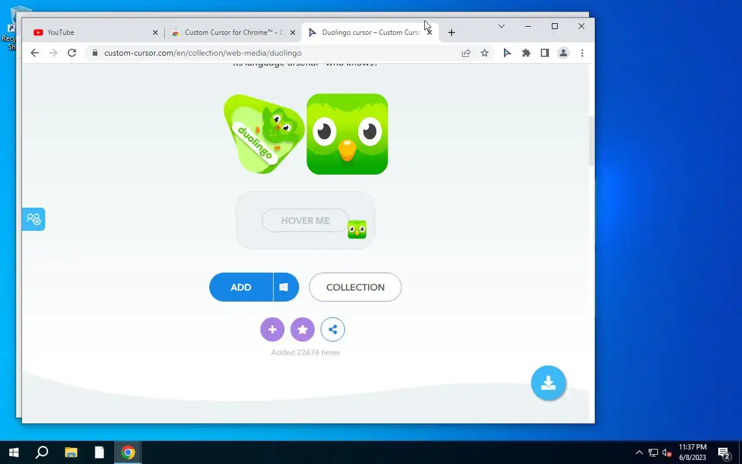This screenshot has width=742, height=464.
Task: Open Custom Cursor extension icon
Action: coord(507,53)
